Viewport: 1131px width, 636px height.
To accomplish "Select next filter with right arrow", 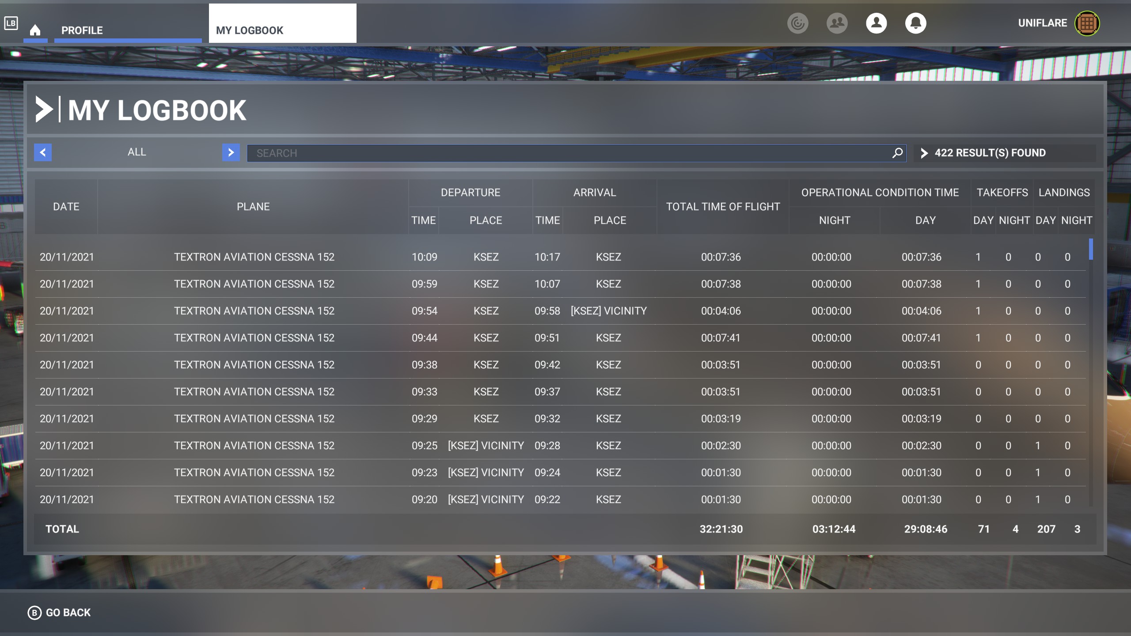I will point(231,152).
